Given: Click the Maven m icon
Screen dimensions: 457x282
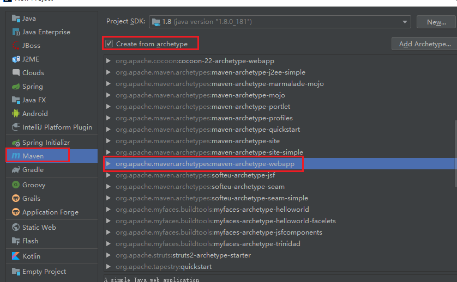Looking at the screenshot, I should 16,156.
